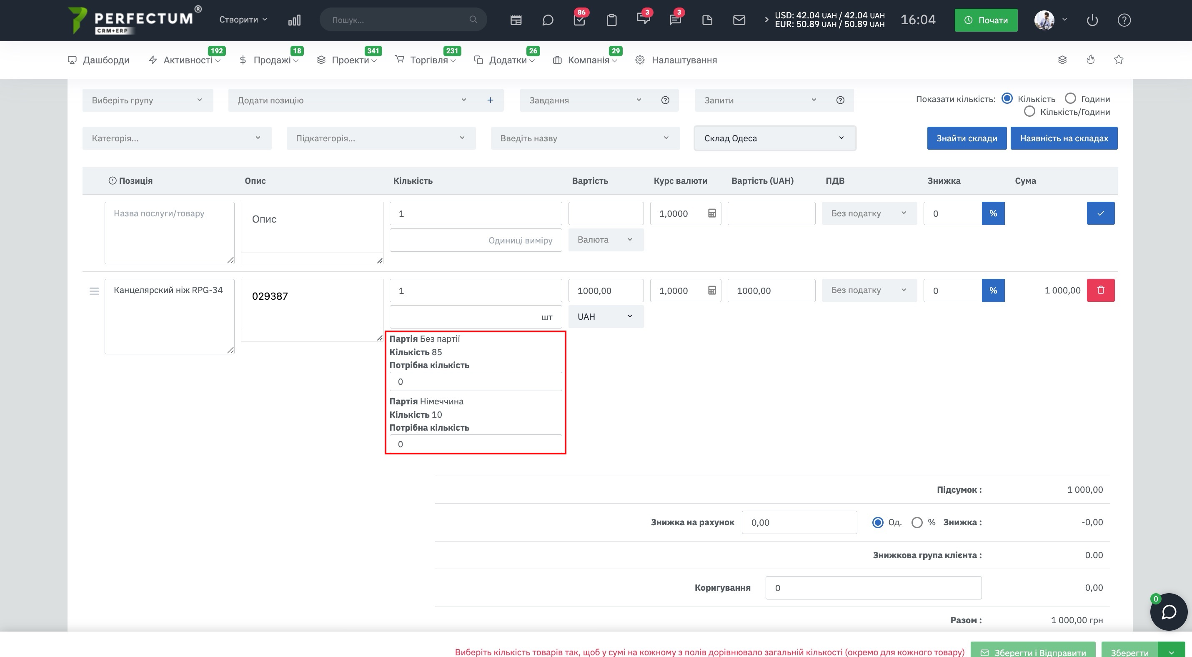Click the favorites star icon
The image size is (1192, 657).
click(x=1118, y=59)
